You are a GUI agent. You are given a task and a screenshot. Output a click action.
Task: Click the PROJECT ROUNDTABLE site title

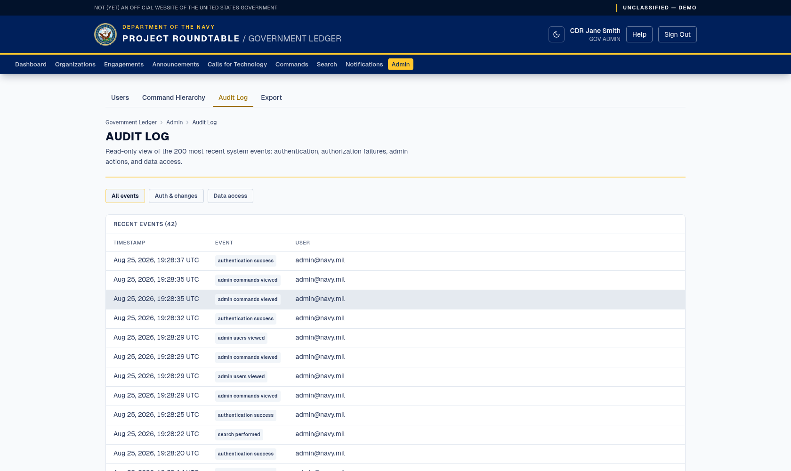[x=181, y=39]
